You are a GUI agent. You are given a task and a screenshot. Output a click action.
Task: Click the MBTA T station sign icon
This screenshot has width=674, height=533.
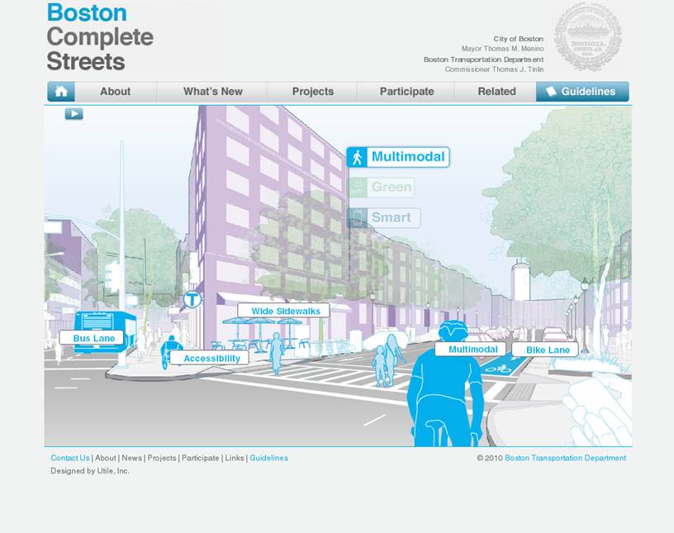192,299
